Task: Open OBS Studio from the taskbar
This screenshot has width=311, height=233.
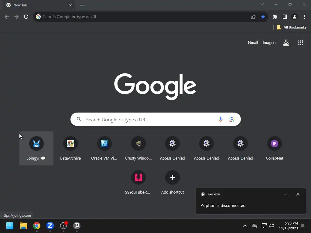Action: tap(63, 226)
